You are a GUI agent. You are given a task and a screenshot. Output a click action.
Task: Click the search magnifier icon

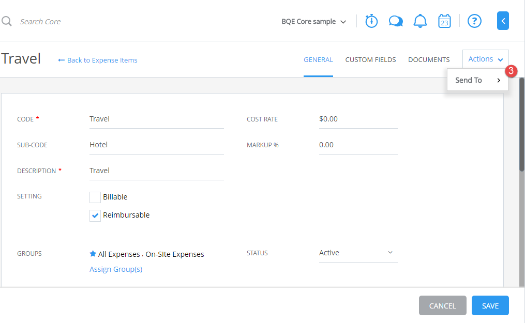click(x=6, y=21)
